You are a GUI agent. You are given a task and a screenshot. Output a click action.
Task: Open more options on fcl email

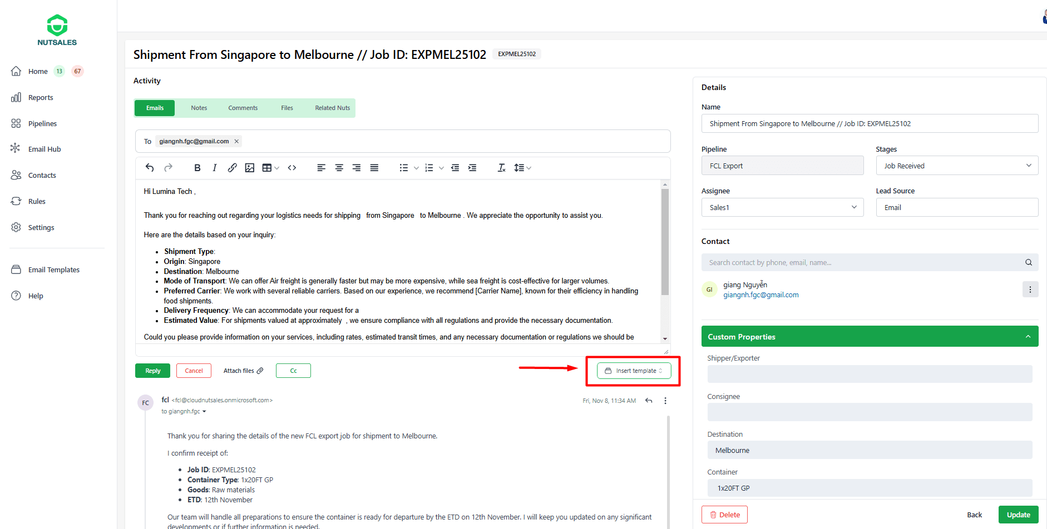[x=665, y=401]
